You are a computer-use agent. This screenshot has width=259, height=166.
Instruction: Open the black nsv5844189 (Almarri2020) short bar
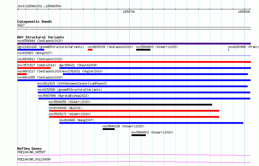click(x=109, y=129)
